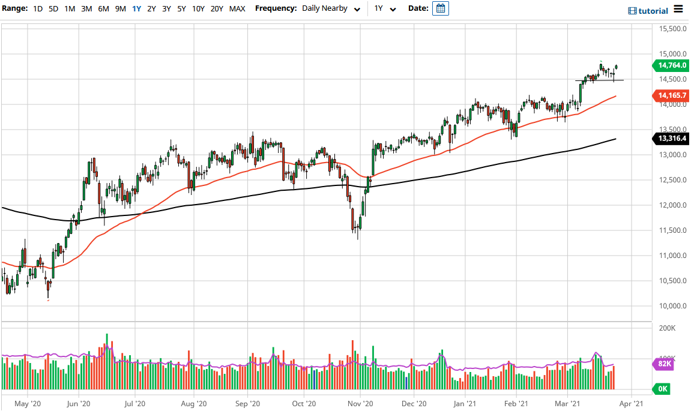Select the 5D range option
691x414 pixels.
click(53, 9)
